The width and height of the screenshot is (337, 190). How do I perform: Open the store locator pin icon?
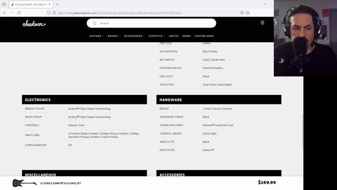[x=262, y=23]
